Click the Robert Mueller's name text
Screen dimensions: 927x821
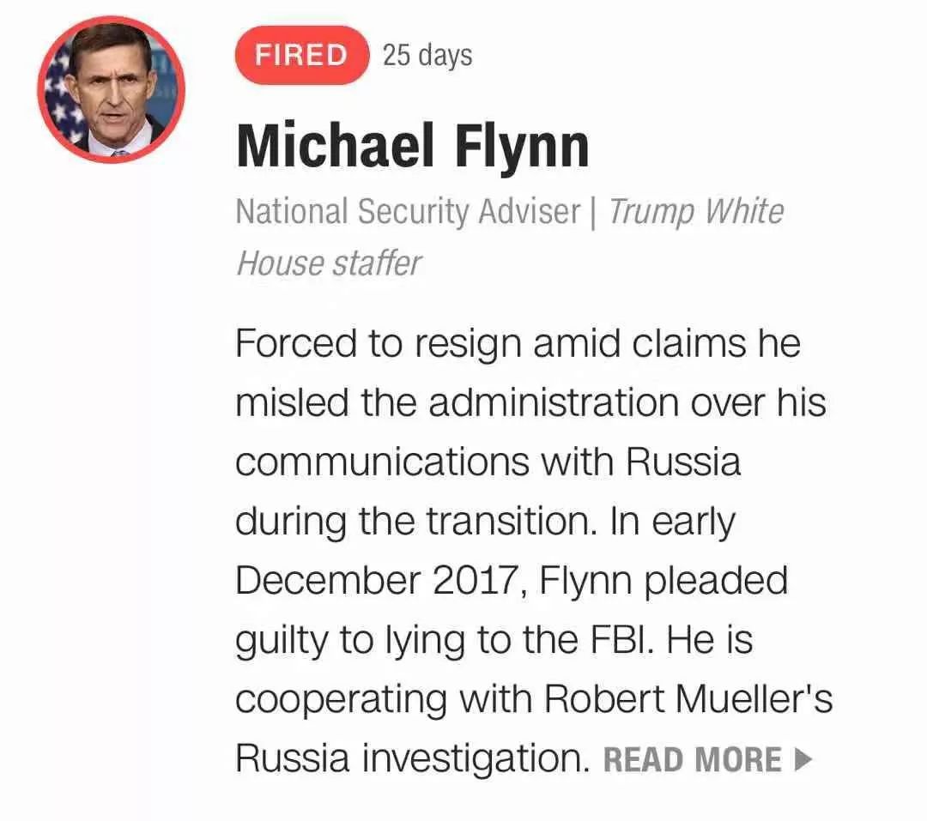click(x=688, y=698)
